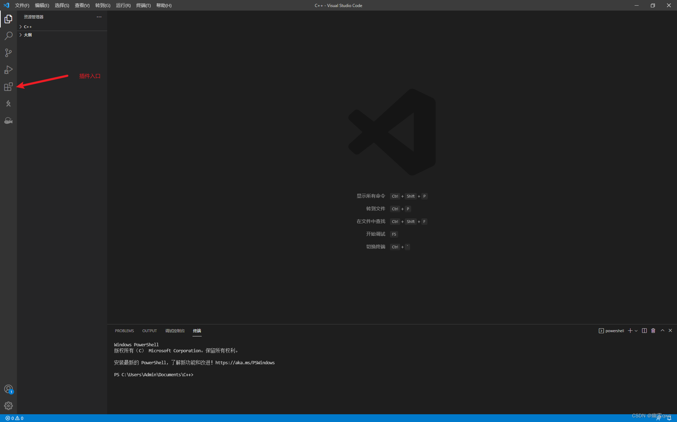Screen dimensions: 677x422
Task: Open the Source Control view
Action: point(8,52)
